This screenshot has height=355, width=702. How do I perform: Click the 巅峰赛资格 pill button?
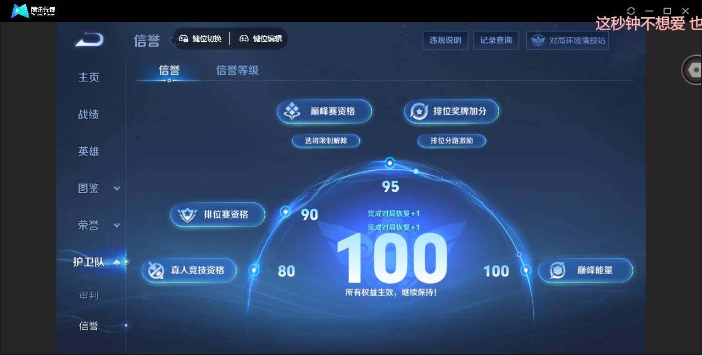coord(325,112)
